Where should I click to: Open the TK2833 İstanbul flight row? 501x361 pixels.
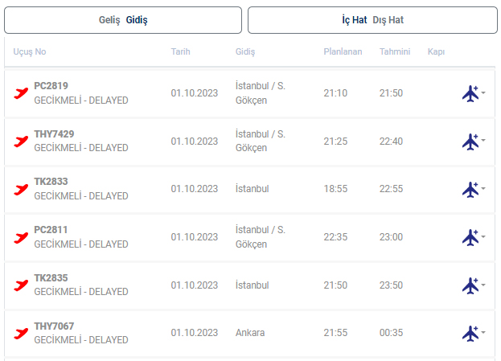pyautogui.click(x=241, y=190)
